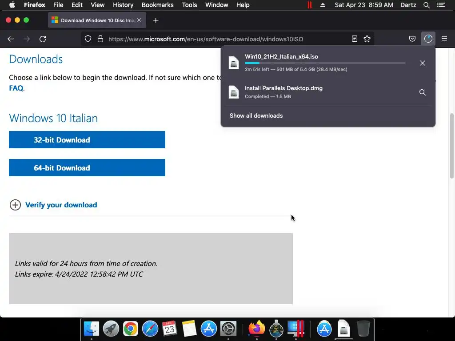The width and height of the screenshot is (455, 341).
Task: Click Show all downloads
Action: 256,116
